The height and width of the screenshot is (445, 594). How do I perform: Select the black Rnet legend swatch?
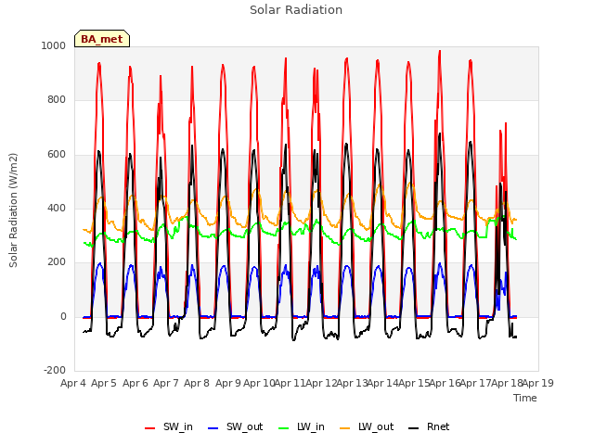click(413, 428)
